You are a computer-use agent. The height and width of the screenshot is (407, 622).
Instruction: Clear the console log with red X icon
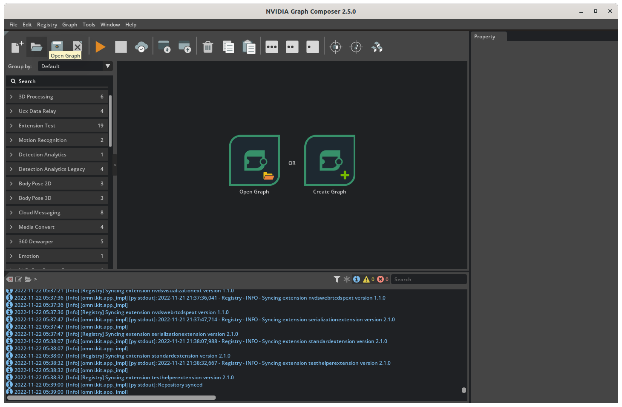(x=10, y=279)
